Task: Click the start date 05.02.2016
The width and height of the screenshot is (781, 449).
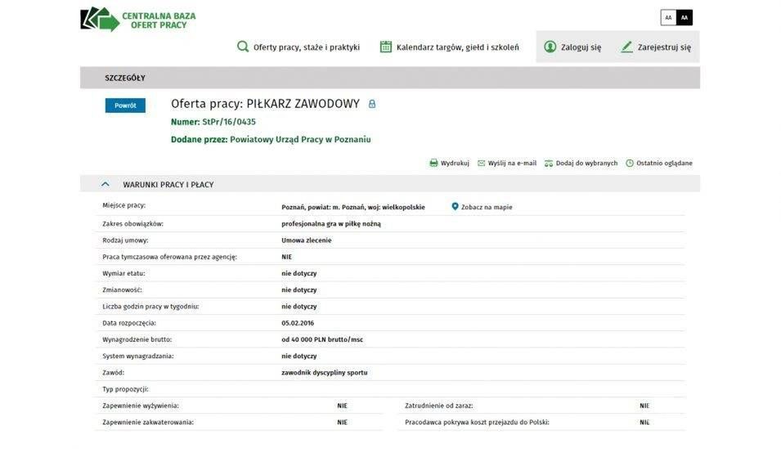Action: coord(298,323)
